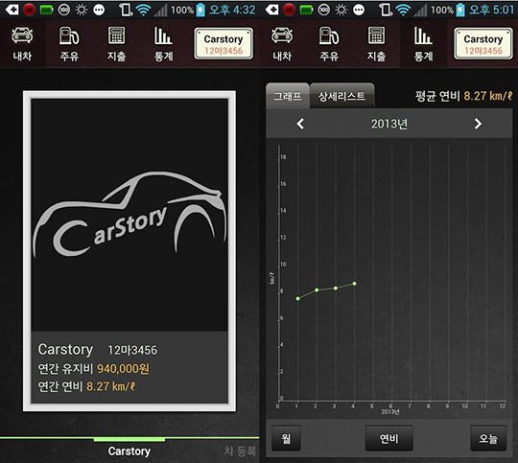Tap the 오후 4:32 clock in status bar
This screenshot has width=518, height=463.
tap(232, 10)
